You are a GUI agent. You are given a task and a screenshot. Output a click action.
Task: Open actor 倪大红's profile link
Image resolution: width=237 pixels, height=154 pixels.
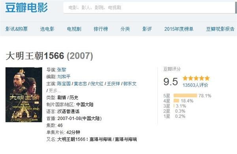(97, 84)
